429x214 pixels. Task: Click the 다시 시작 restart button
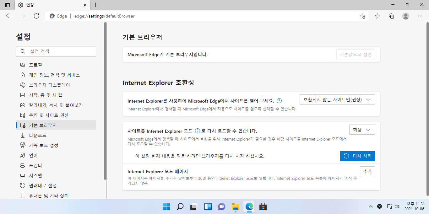[x=357, y=156]
